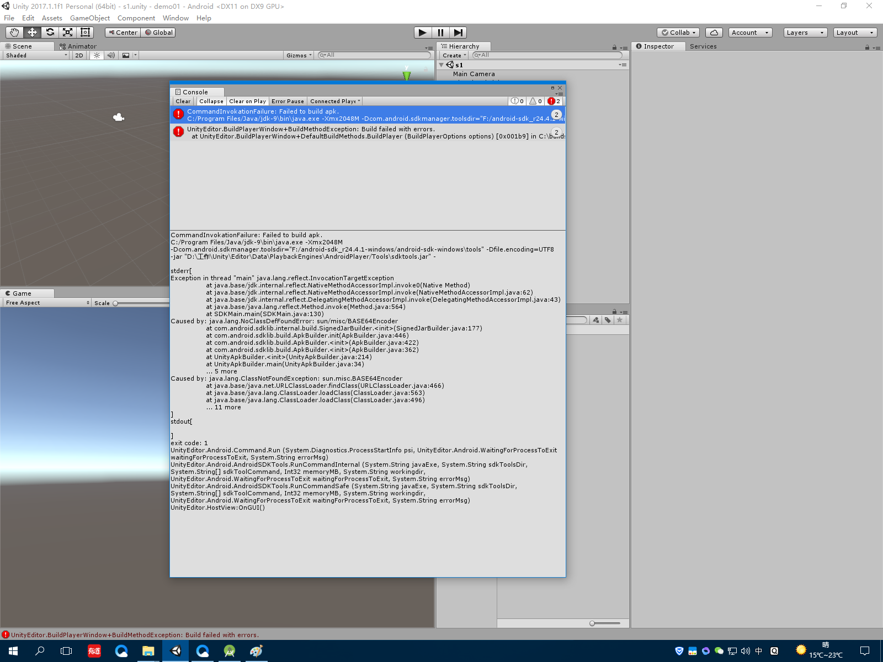Toggle warning message count filter

pos(535,101)
